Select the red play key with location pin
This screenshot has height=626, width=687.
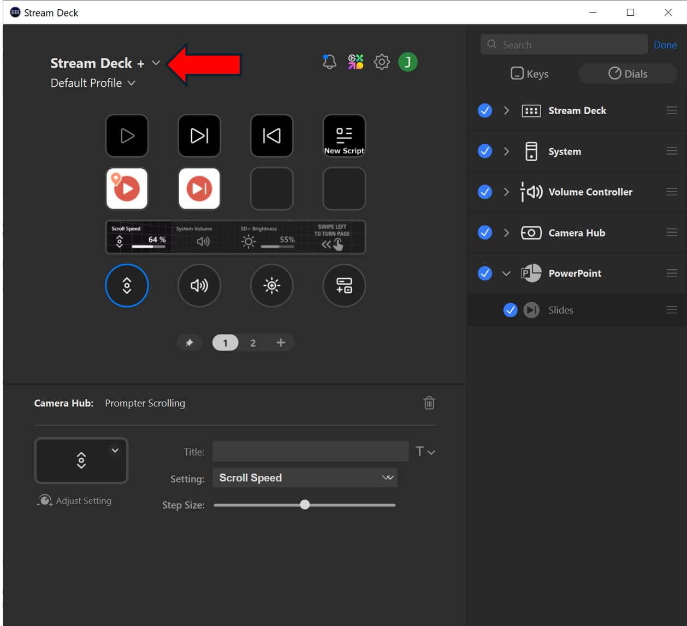(127, 188)
